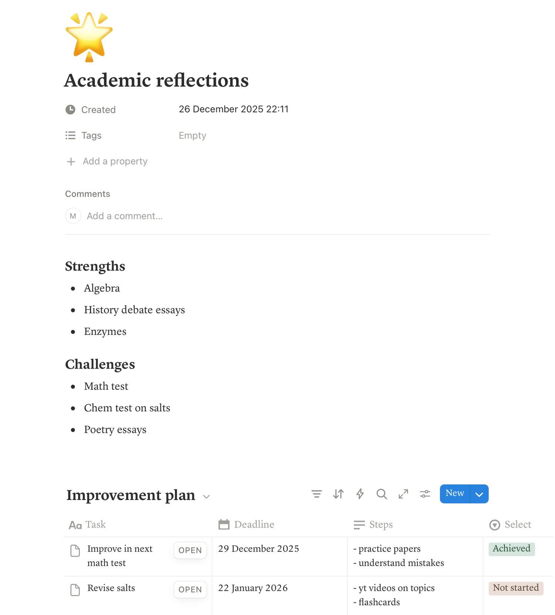Open the Achieved select tag
This screenshot has width=555, height=615.
click(511, 548)
